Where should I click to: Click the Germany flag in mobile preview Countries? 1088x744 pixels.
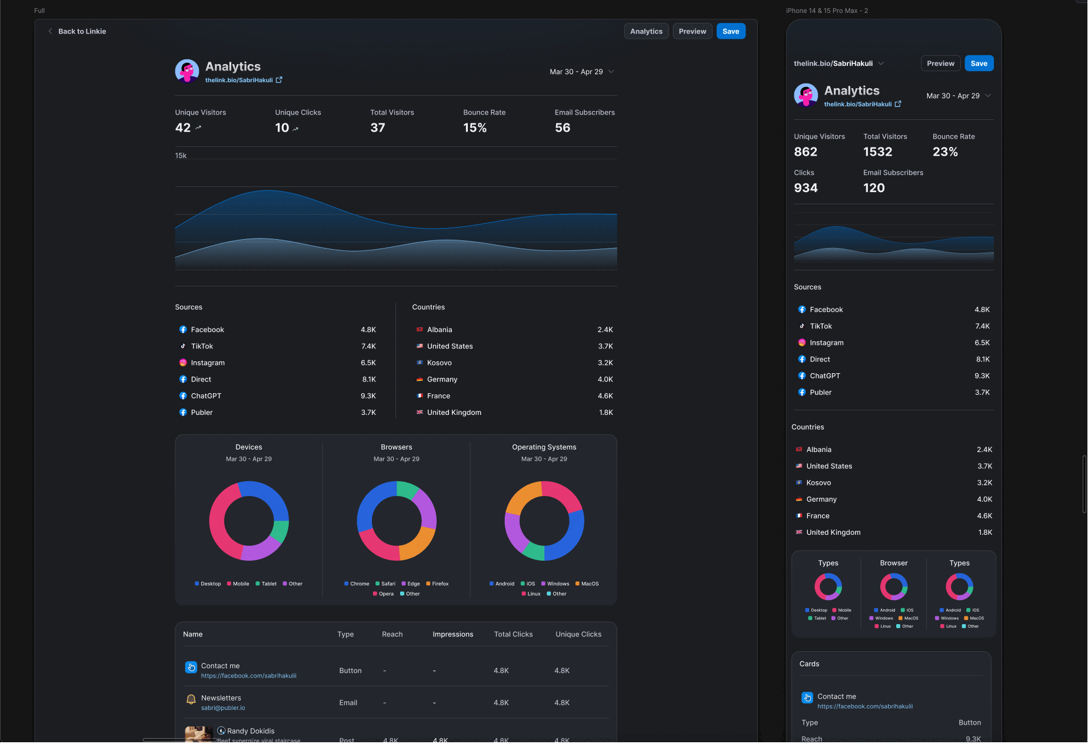(x=800, y=499)
